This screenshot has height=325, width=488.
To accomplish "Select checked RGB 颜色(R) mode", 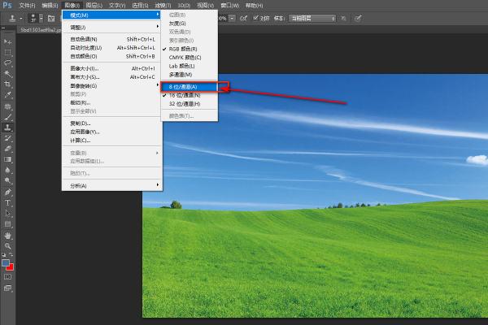I will (190, 49).
